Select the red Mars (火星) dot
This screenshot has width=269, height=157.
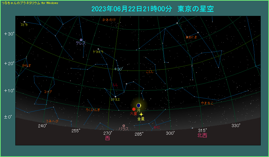134,109
